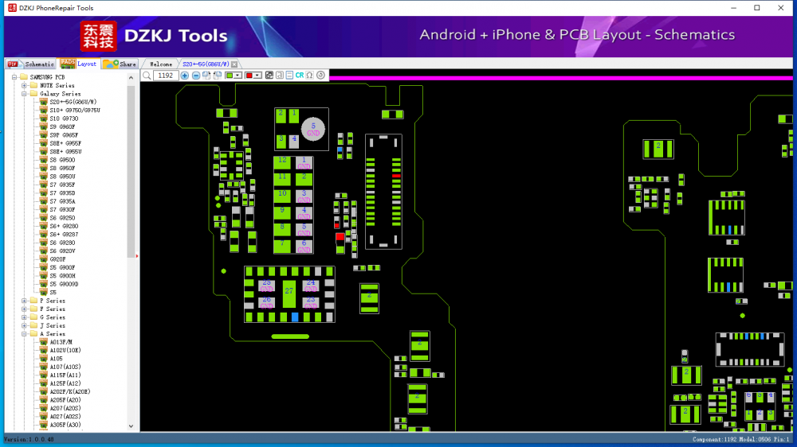
Task: Click green pad 12 on the PCB layout
Action: 282,163
